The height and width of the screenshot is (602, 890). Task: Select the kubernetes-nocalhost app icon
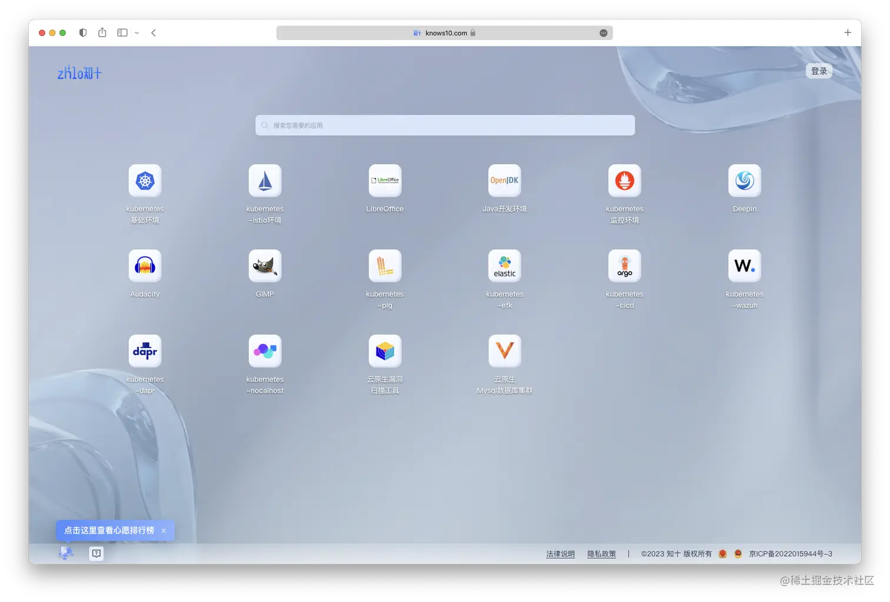265,351
